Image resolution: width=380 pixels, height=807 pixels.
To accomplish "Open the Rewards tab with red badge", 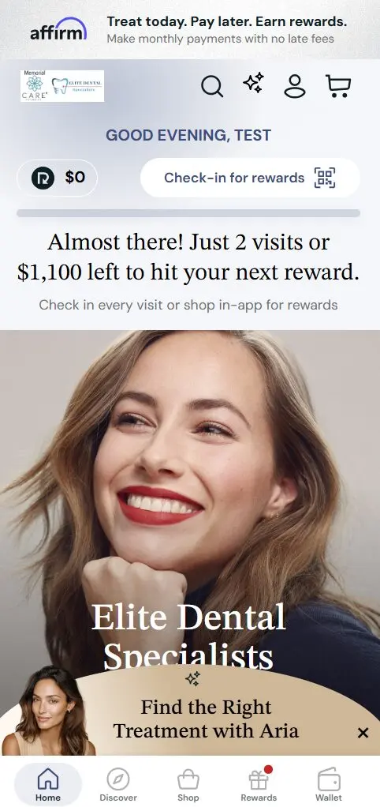I will pyautogui.click(x=259, y=784).
